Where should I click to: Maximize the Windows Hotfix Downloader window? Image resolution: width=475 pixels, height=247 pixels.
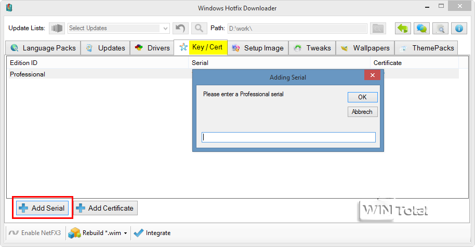441,6
